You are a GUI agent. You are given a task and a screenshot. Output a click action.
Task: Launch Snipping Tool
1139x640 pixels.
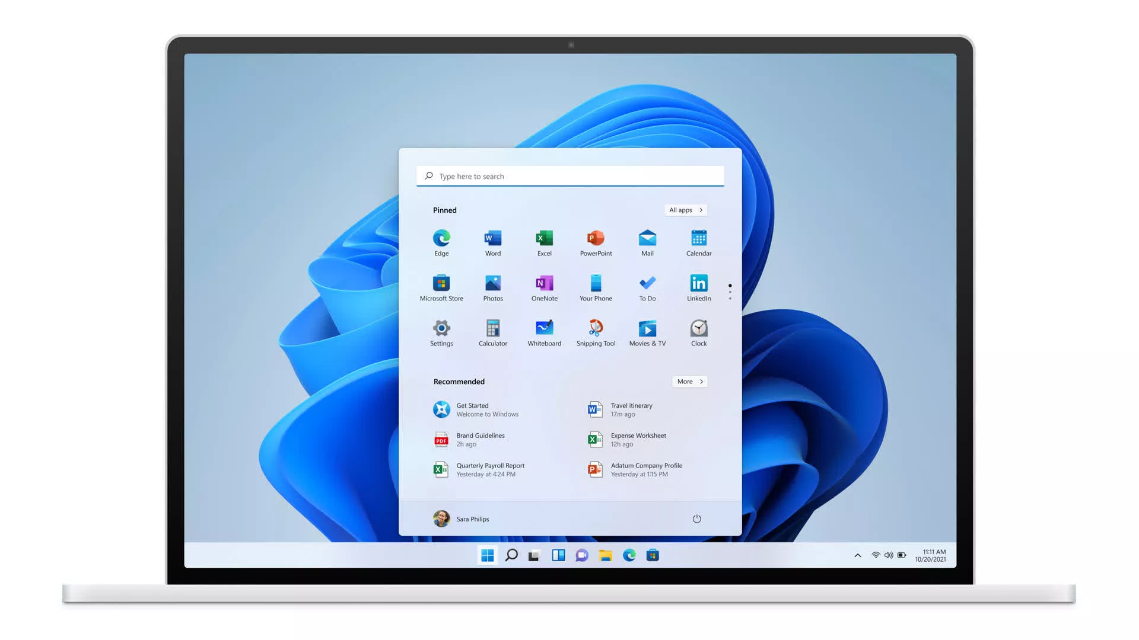[x=596, y=332]
